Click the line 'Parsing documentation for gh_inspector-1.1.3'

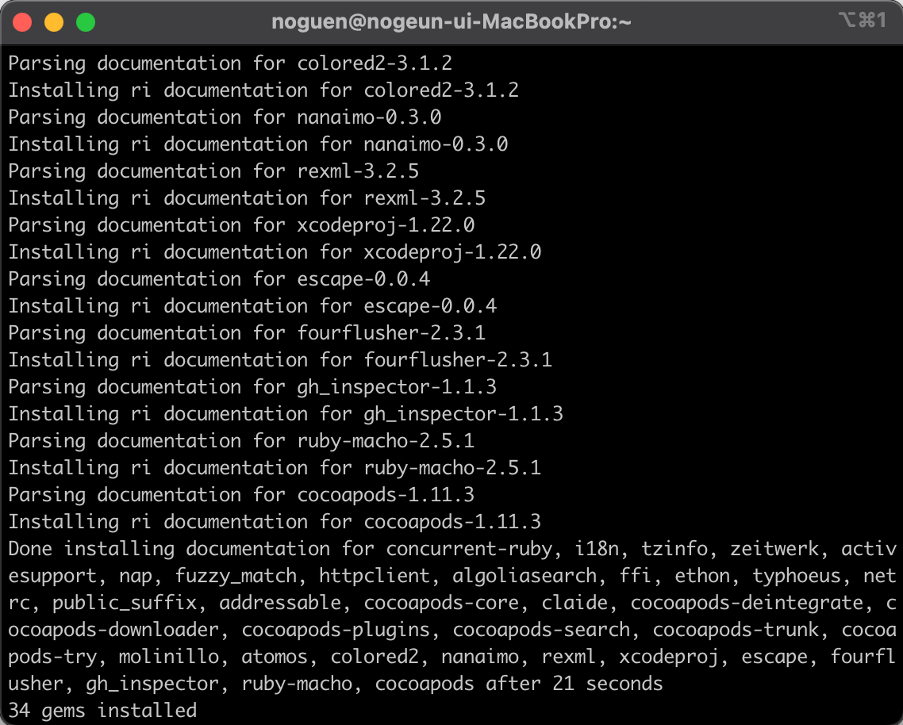click(252, 387)
